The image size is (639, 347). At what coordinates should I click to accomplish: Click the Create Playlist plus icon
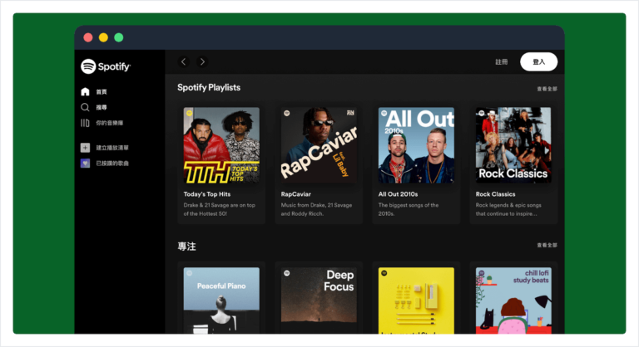pos(85,147)
